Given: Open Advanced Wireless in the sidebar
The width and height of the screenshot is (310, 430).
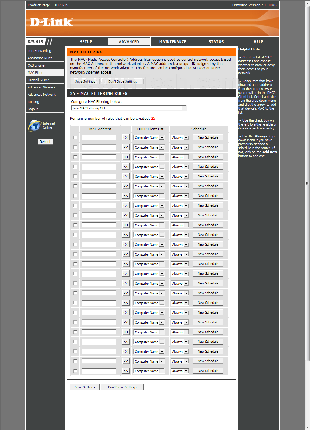Looking at the screenshot, I should coord(45,87).
